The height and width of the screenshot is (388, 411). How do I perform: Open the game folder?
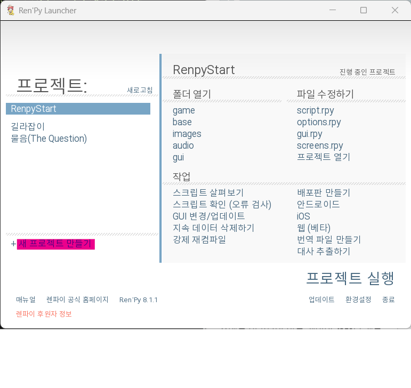point(184,110)
